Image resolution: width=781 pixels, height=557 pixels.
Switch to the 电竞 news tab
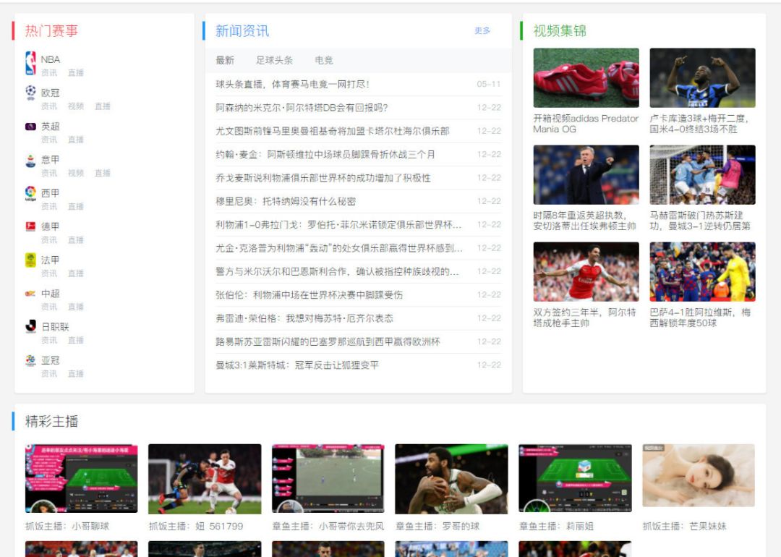(323, 60)
